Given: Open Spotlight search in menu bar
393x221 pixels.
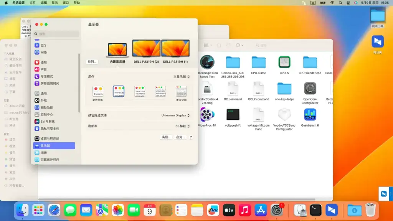Looking at the screenshot, I should click(340, 3).
